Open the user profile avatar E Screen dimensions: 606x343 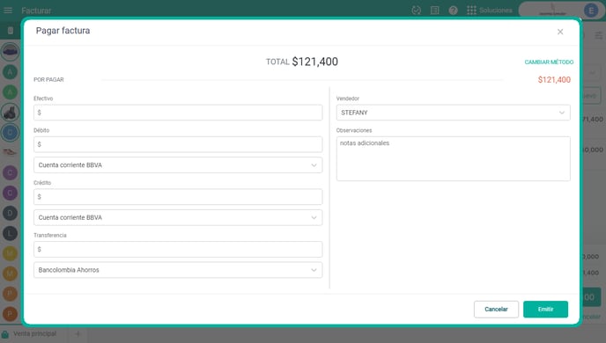click(590, 11)
